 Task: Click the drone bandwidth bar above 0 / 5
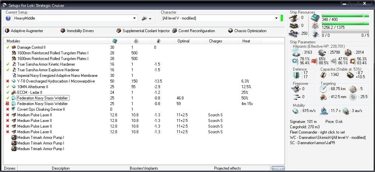pyautogui.click(x=345, y=31)
